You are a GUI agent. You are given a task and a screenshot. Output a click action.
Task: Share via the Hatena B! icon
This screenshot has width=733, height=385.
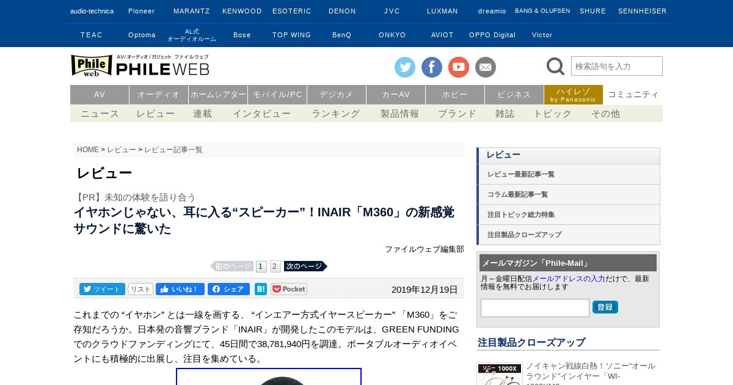click(261, 289)
